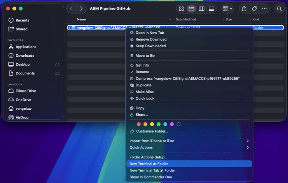The height and width of the screenshot is (183, 288).
Task: Apply the grey tag circle
Action: [178, 124]
